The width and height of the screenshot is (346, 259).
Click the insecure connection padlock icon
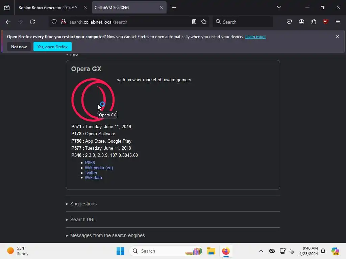point(64,22)
